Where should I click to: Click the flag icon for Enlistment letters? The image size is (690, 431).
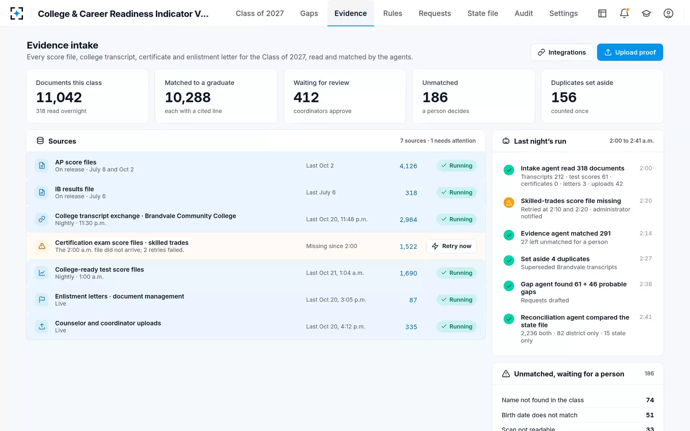pyautogui.click(x=42, y=300)
